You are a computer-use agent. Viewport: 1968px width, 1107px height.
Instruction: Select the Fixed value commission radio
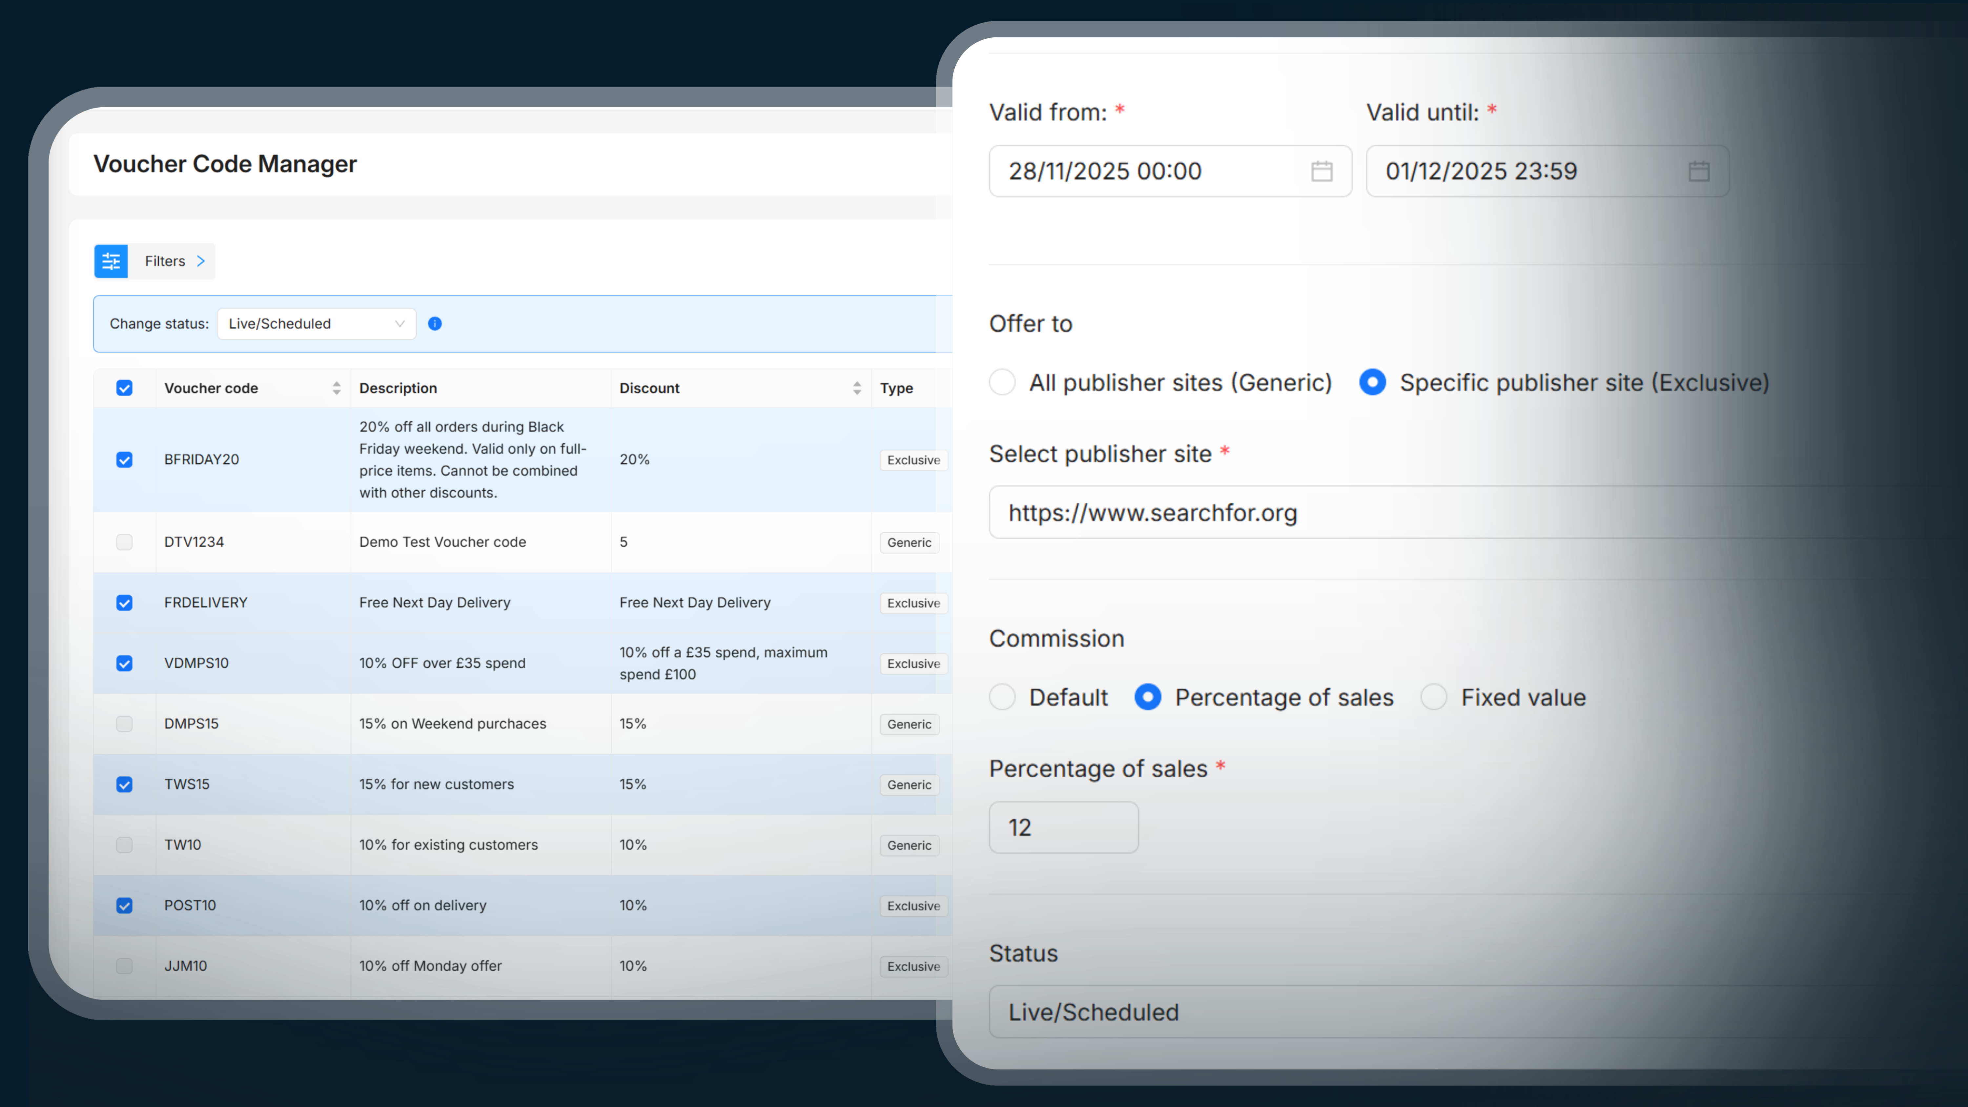pos(1434,697)
